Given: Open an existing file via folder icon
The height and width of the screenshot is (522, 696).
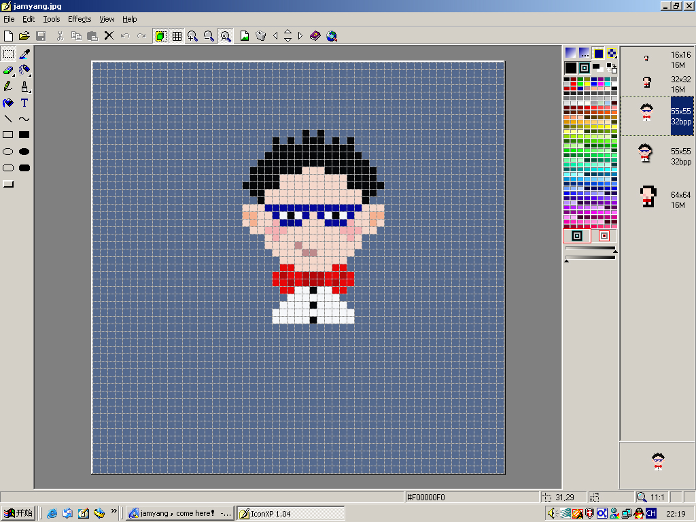Looking at the screenshot, I should [24, 36].
